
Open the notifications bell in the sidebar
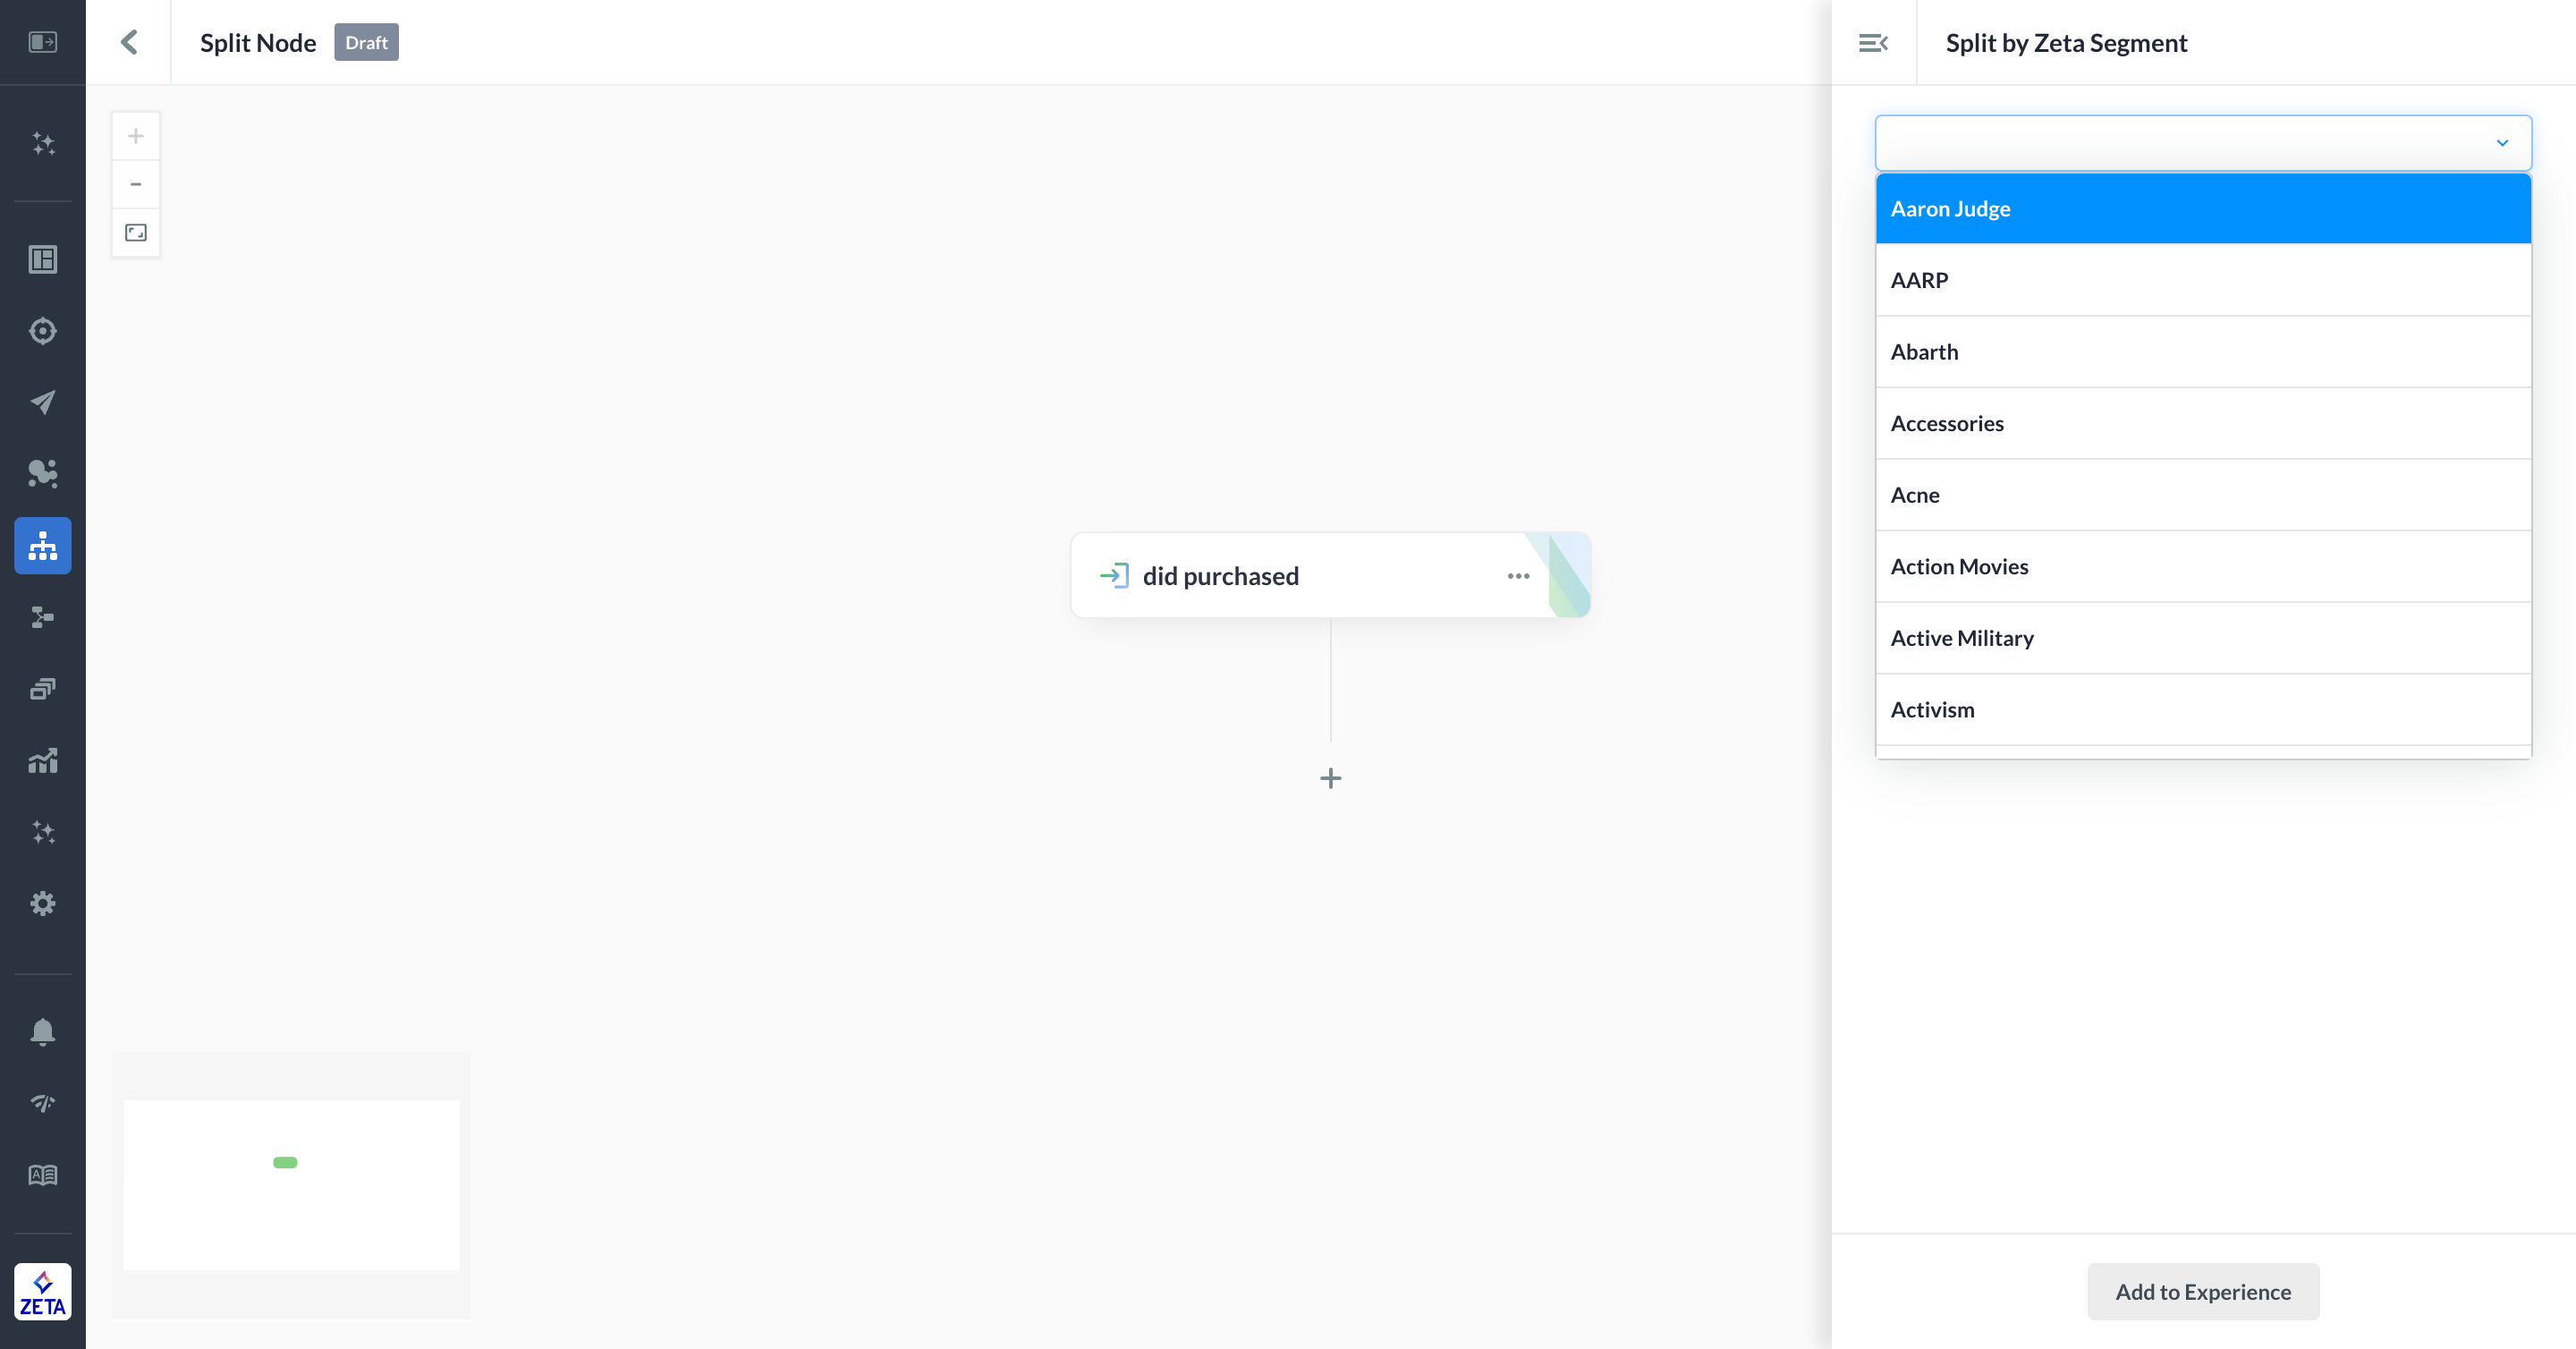pyautogui.click(x=42, y=1031)
